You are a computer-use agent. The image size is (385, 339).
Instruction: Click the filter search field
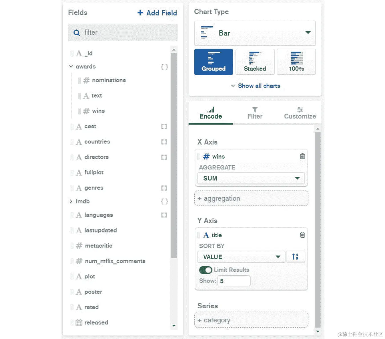(123, 32)
